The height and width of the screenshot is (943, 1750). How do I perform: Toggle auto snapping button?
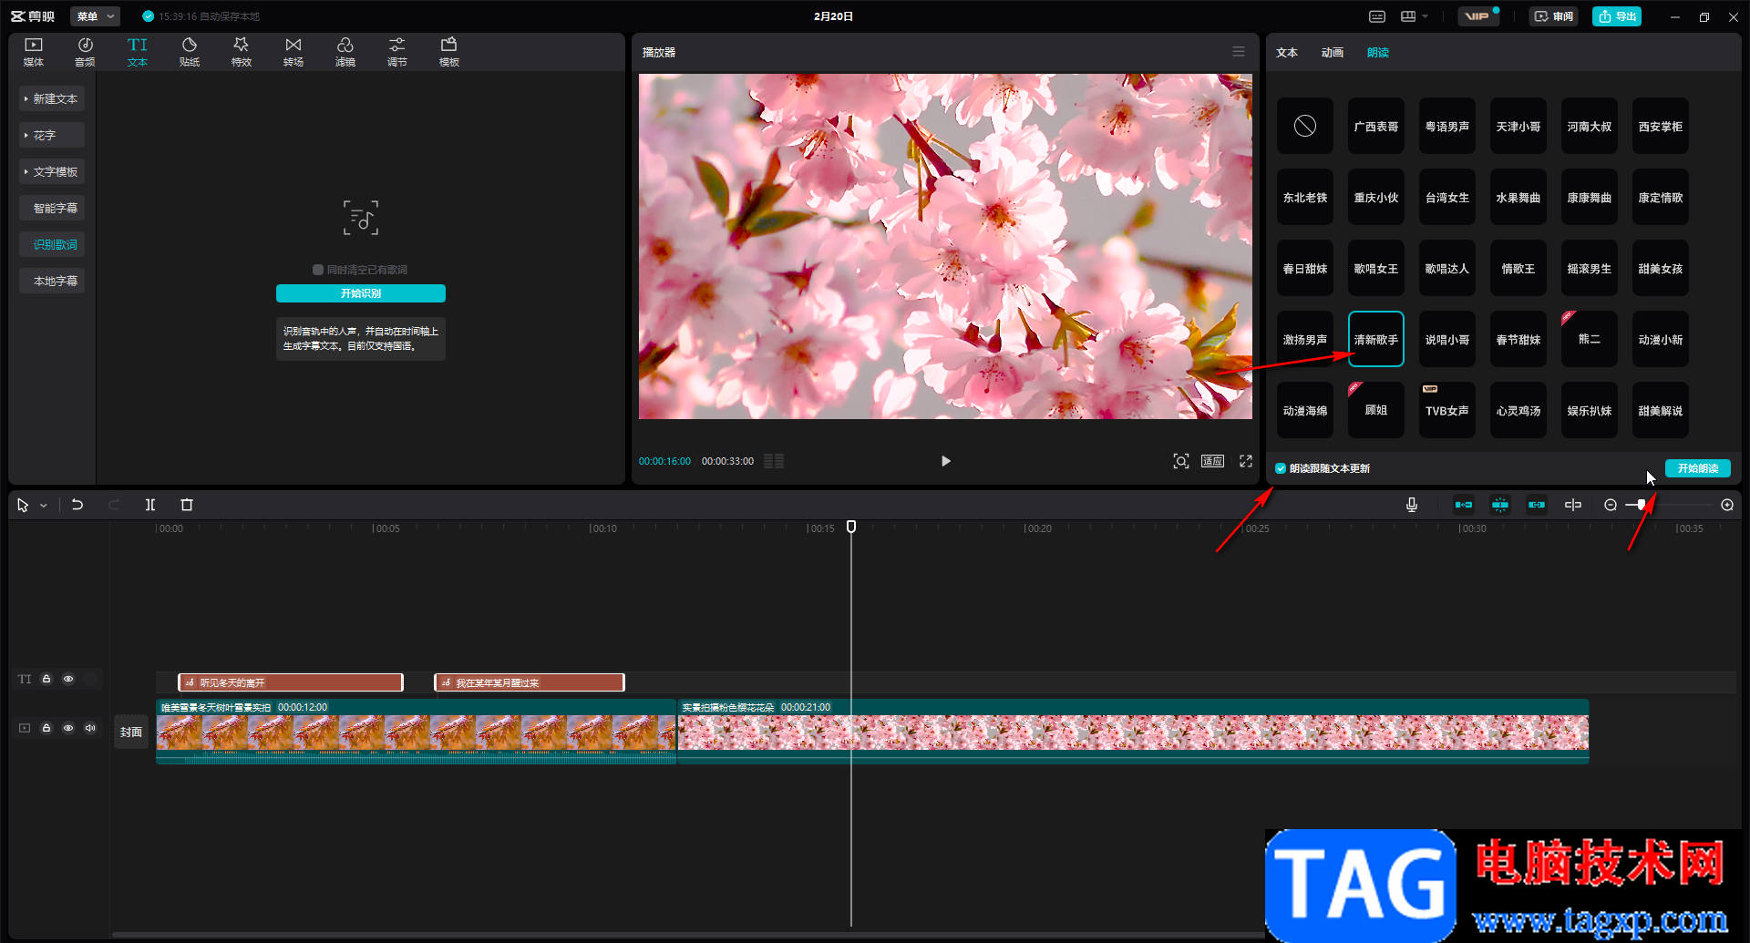pyautogui.click(x=1500, y=505)
